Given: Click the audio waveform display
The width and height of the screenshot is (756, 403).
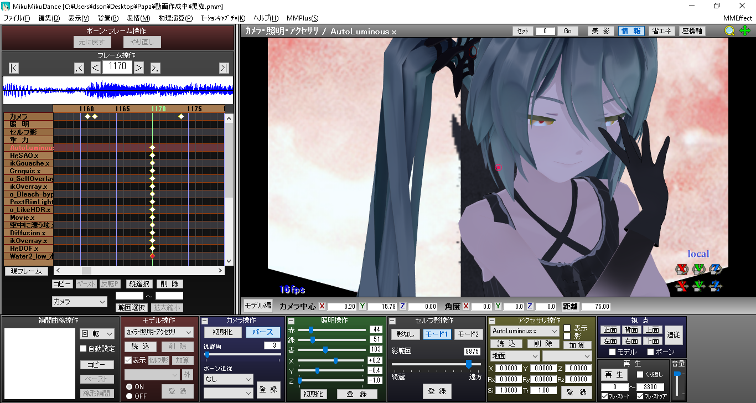Looking at the screenshot, I should pos(118,90).
